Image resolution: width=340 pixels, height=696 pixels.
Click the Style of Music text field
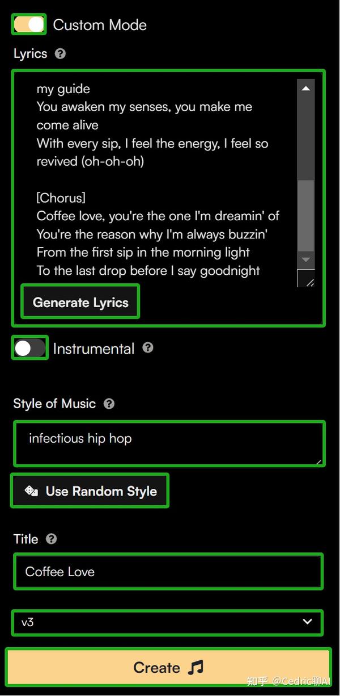click(x=168, y=443)
